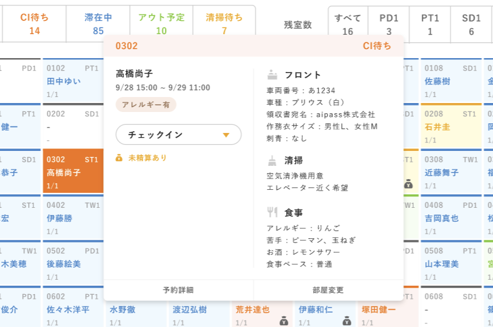Open room 0408 吉岡真也 card
493x327 pixels.
(x=451, y=217)
